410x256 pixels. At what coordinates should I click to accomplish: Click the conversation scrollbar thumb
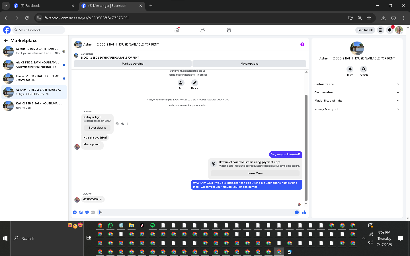pos(306,148)
